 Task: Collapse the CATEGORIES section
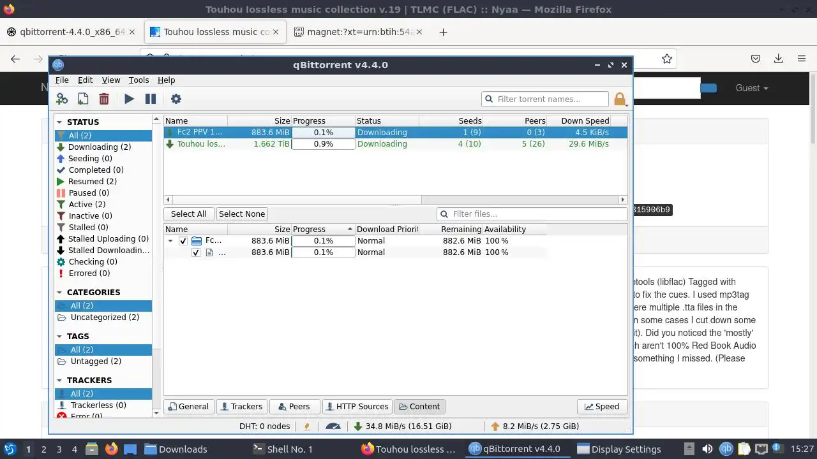pyautogui.click(x=59, y=292)
